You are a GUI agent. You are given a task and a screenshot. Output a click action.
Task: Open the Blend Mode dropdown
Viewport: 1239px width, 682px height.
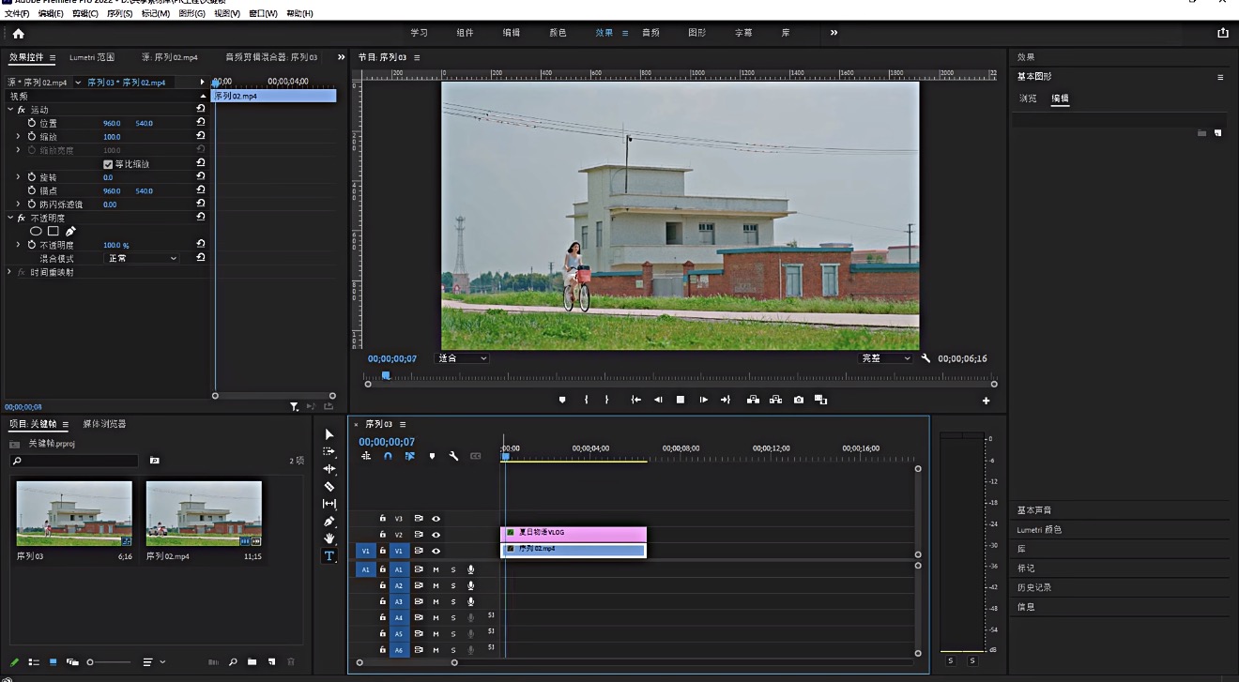tap(141, 258)
